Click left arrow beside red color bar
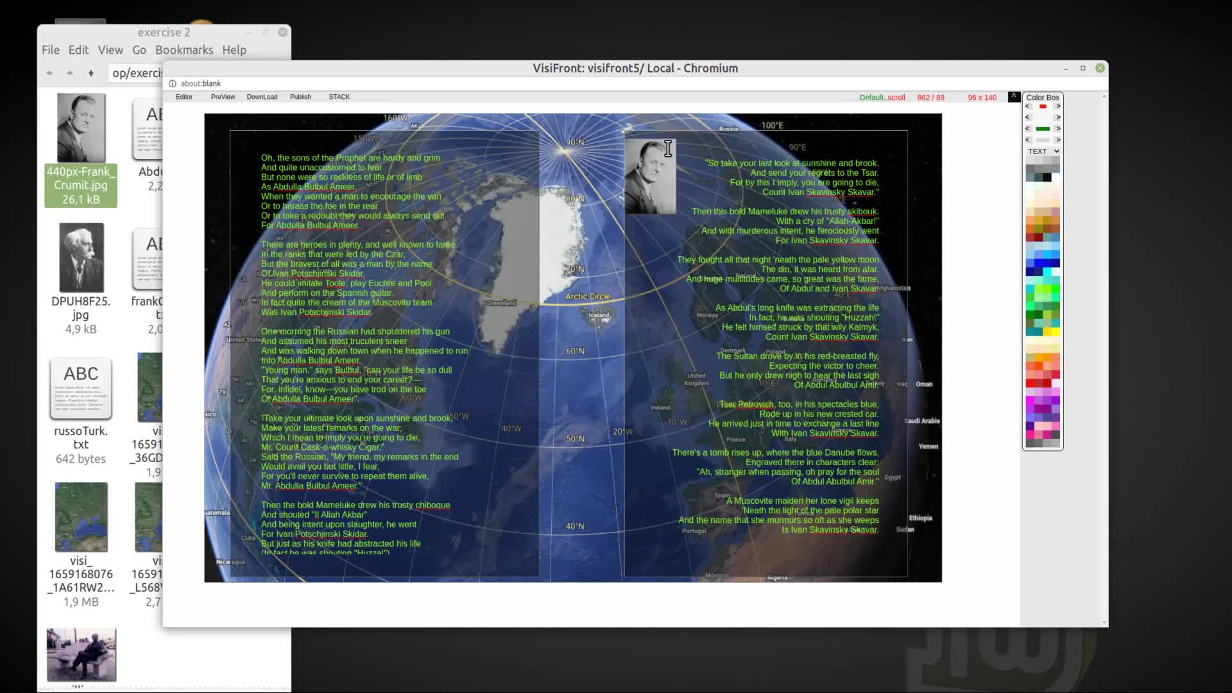 1027,106
